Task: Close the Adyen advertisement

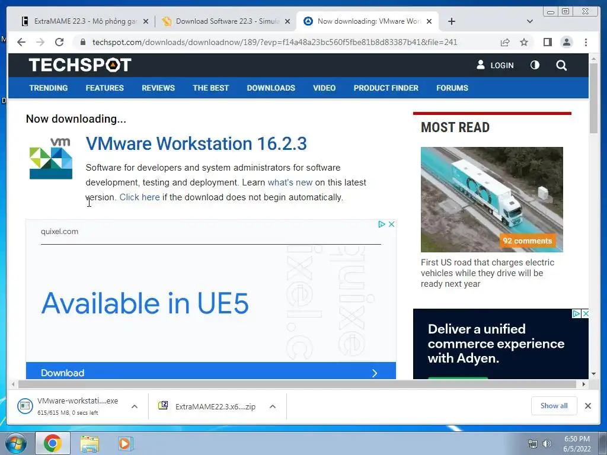Action: click(585, 313)
